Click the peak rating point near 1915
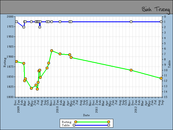The width and height of the screenshot is (173, 130). click(52, 51)
